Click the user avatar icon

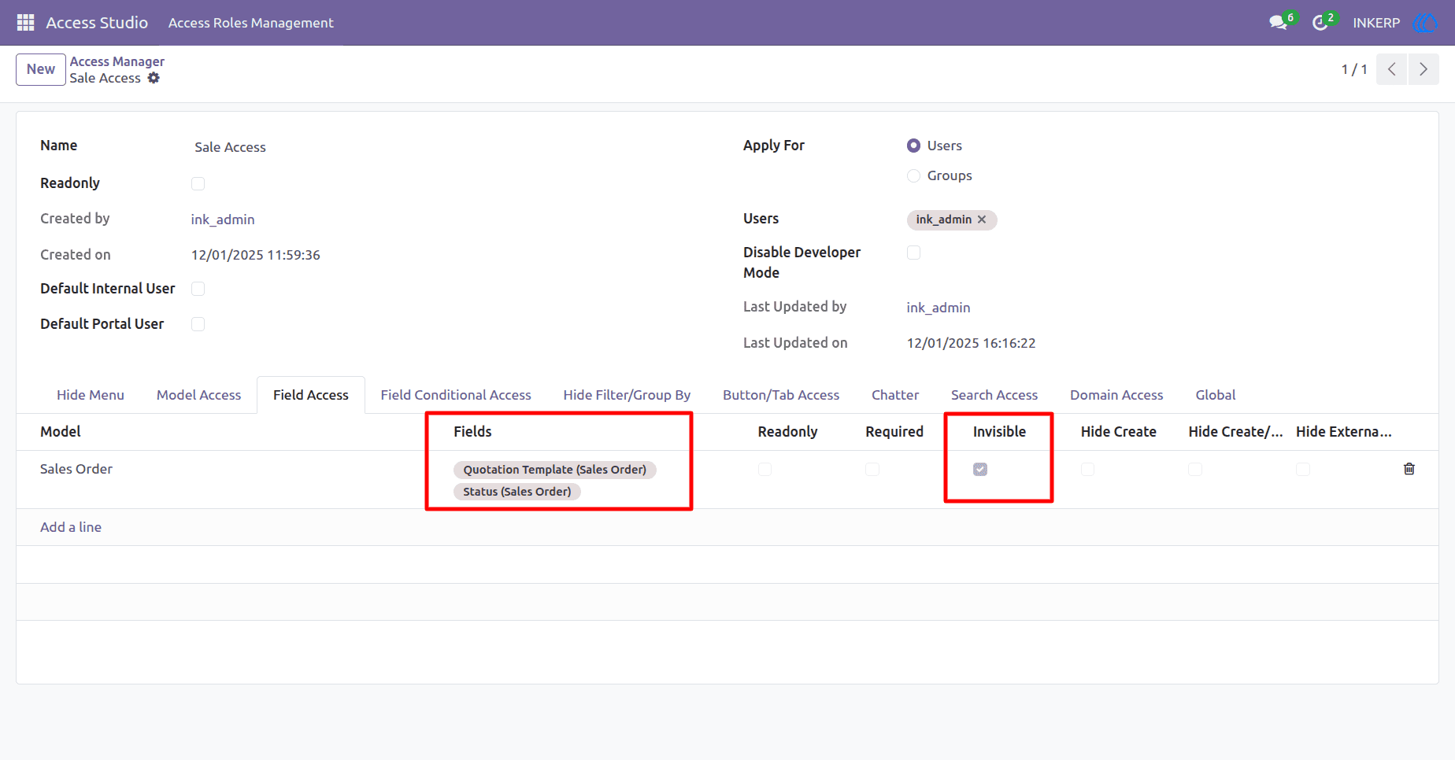click(1426, 23)
